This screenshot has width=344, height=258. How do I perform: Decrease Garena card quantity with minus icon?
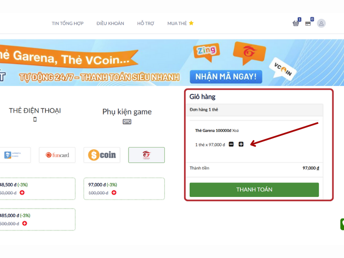231,144
